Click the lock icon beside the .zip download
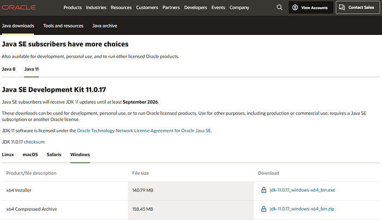382x220 pixels. point(264,209)
